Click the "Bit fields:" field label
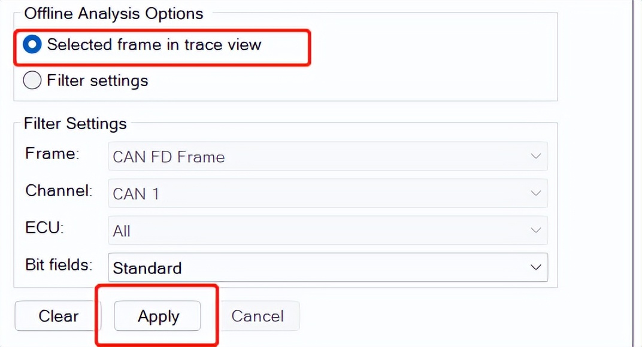Viewport: 642px width, 347px height. pos(59,264)
